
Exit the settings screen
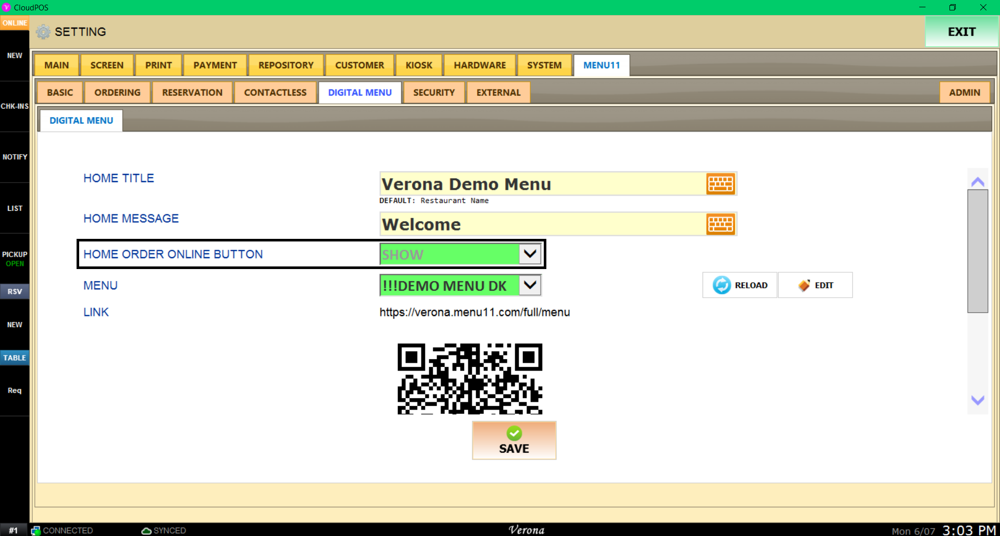(961, 32)
